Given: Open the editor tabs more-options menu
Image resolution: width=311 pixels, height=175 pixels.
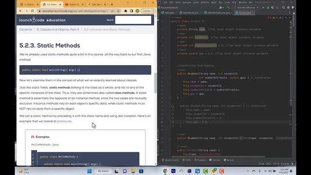Looking at the screenshot, I should [x=290, y=13].
